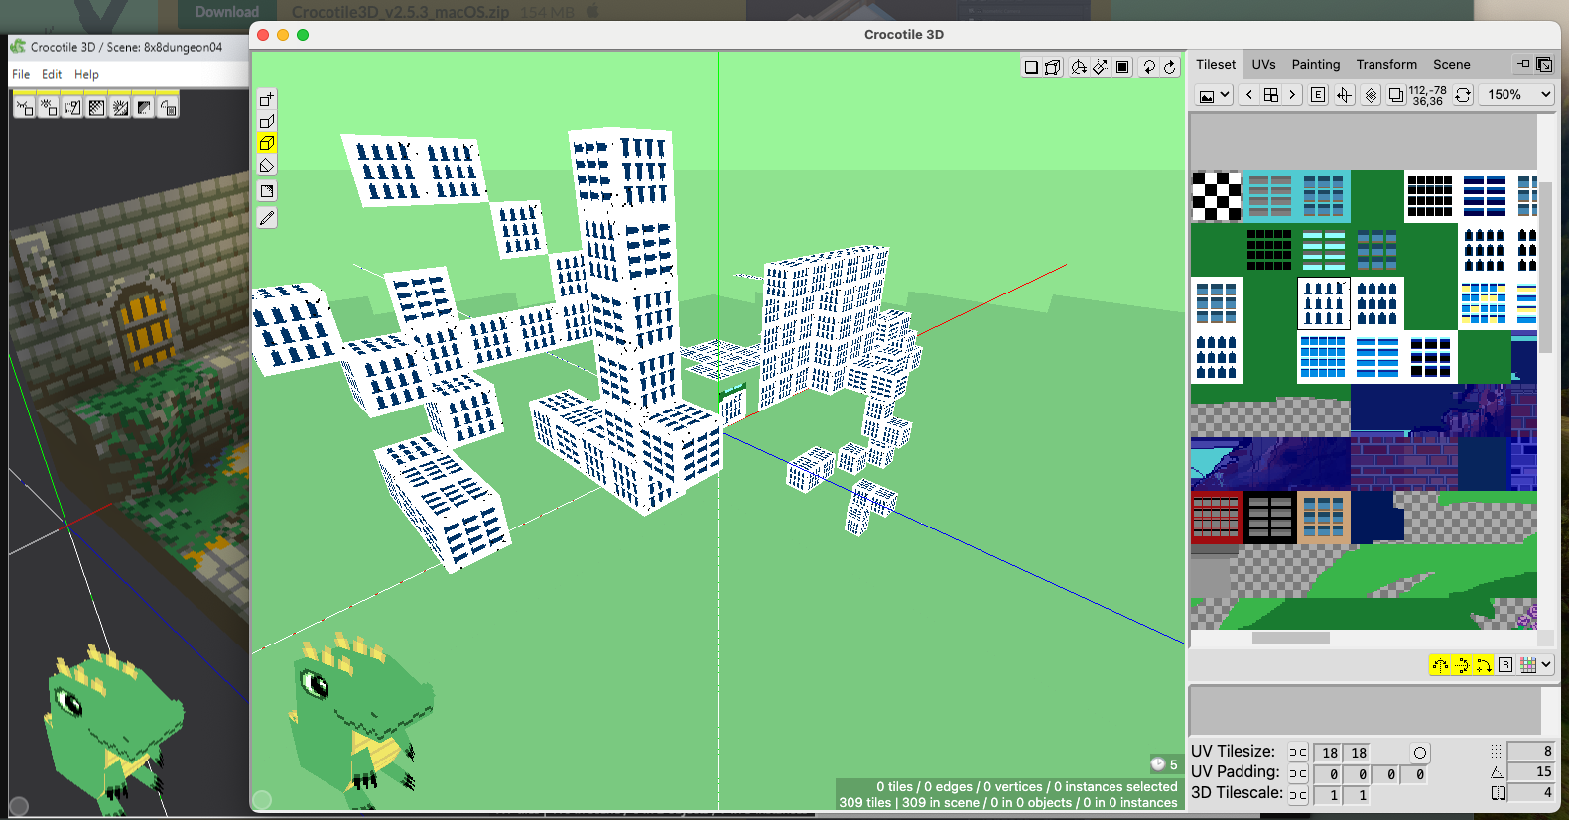This screenshot has width=1569, height=820.
Task: Switch to the Painting tab
Action: [x=1315, y=64]
